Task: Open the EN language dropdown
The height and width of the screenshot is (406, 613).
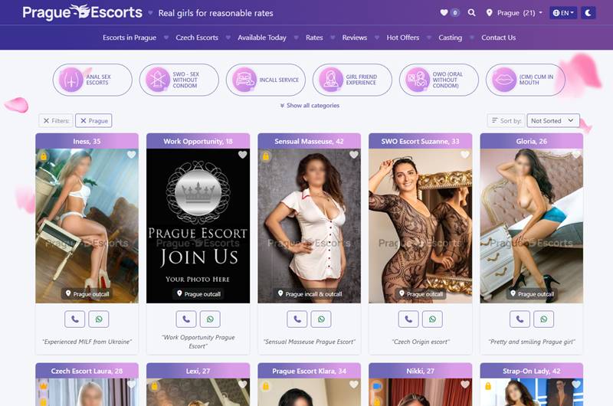Action: [563, 13]
